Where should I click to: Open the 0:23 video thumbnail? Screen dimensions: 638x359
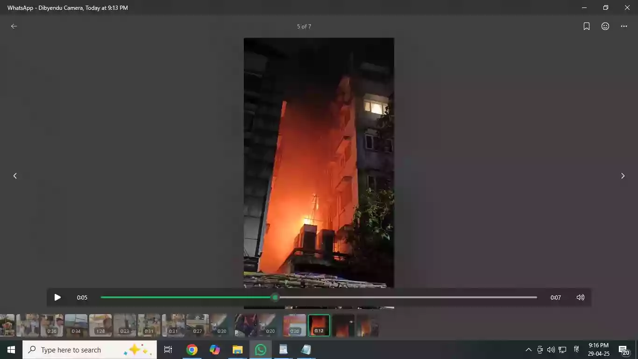point(125,325)
